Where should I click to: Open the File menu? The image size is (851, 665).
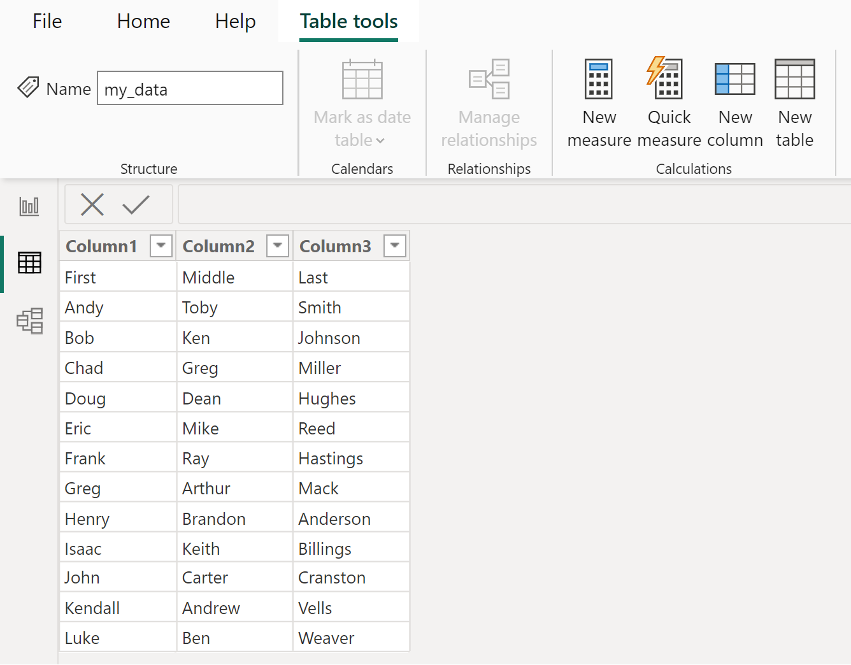(46, 21)
